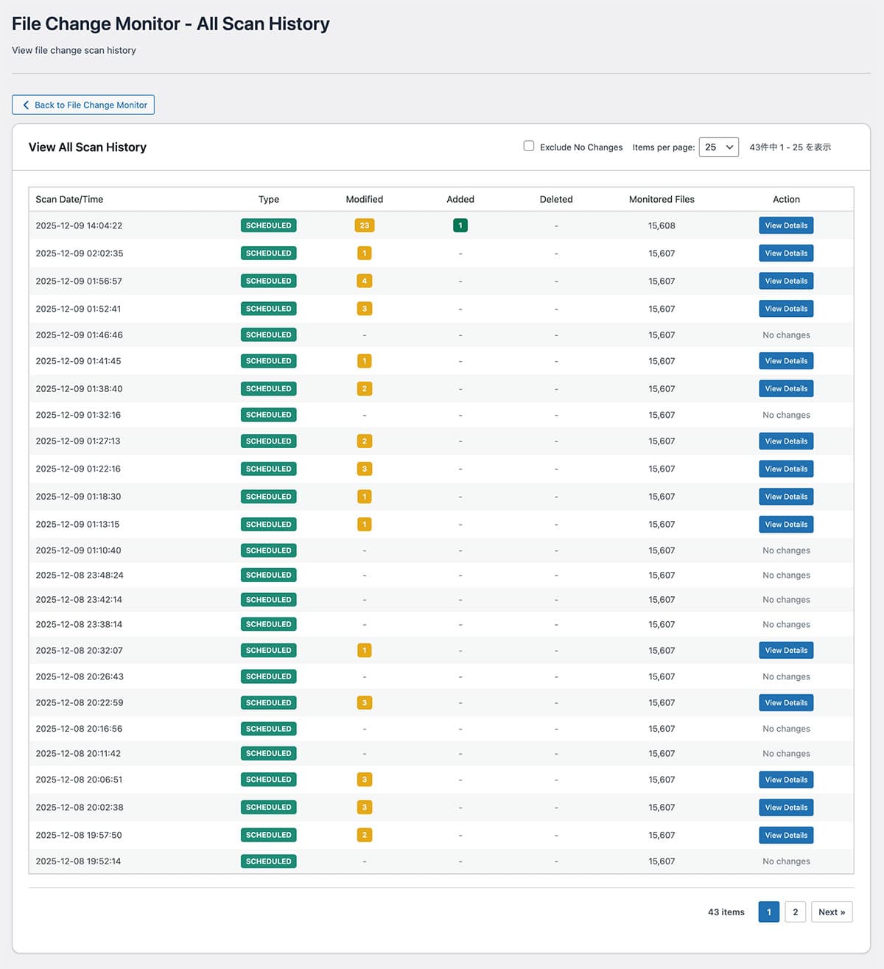Click the modified badge showing 23
Image resolution: width=884 pixels, height=969 pixels.
(x=364, y=225)
